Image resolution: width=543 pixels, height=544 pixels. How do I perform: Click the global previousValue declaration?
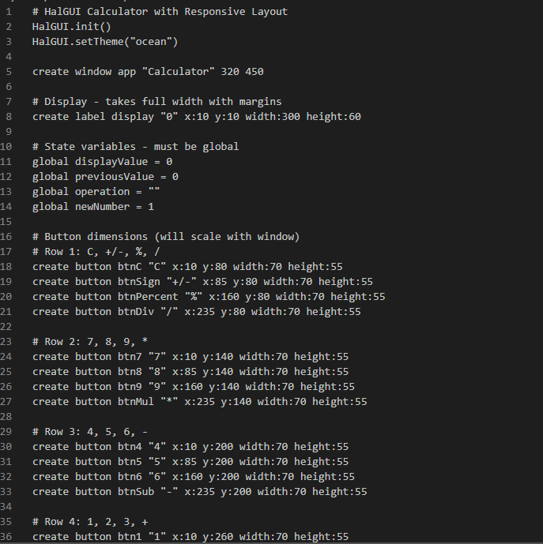[105, 177]
